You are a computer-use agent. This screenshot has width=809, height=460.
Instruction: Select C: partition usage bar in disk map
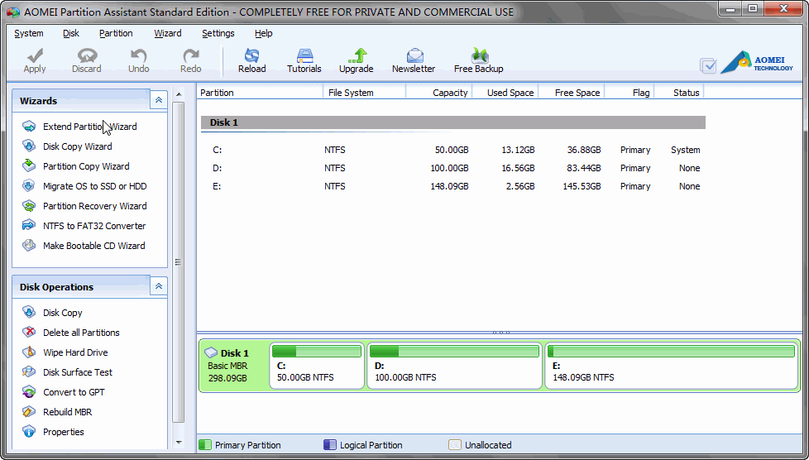tap(317, 352)
